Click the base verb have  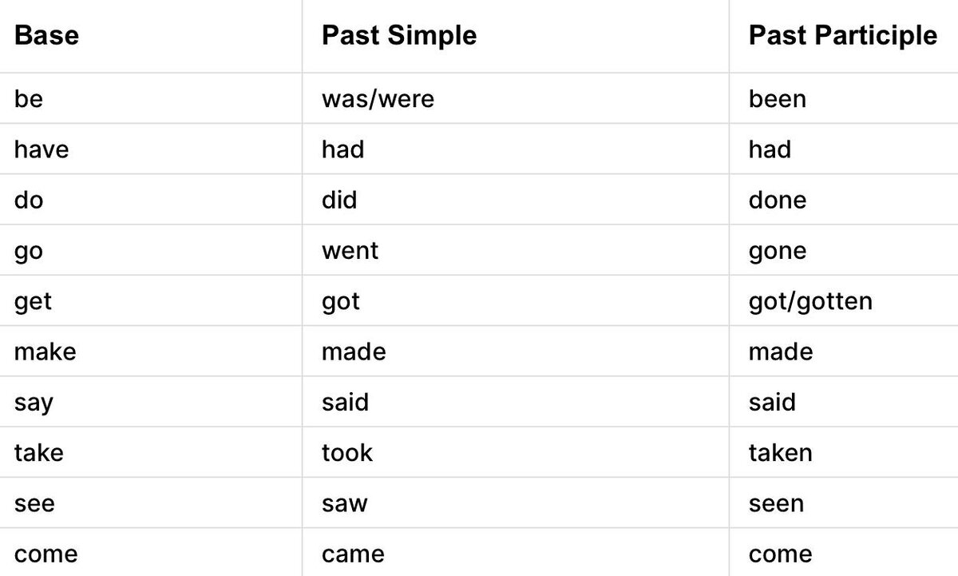[42, 149]
